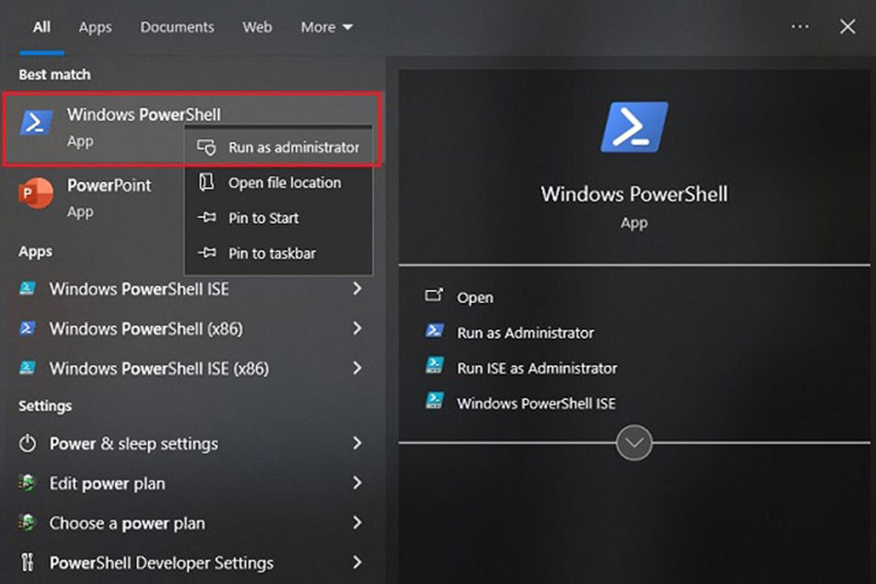
Task: Click the pin icon beside Pin to Start
Action: pos(206,217)
